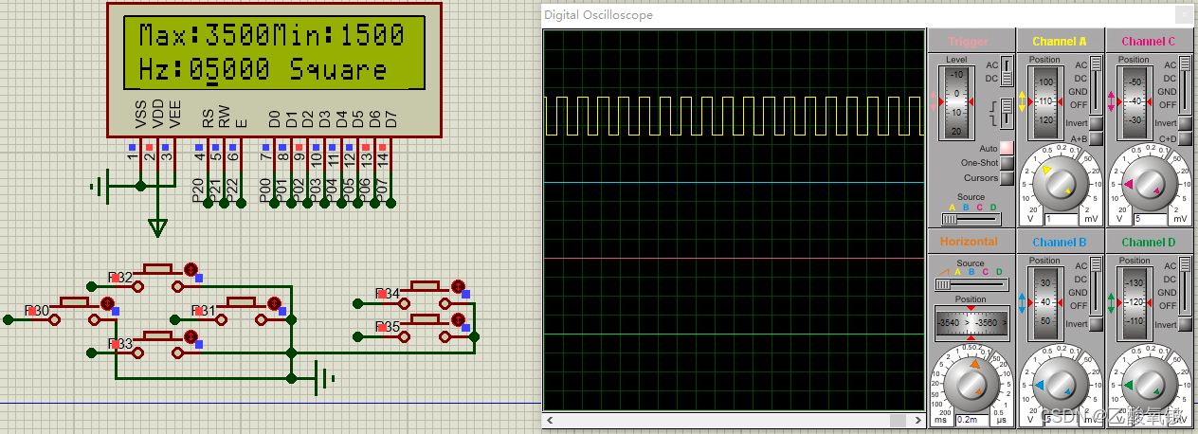Toggle the A+B button
The height and width of the screenshot is (434, 1198).
pyautogui.click(x=1096, y=138)
